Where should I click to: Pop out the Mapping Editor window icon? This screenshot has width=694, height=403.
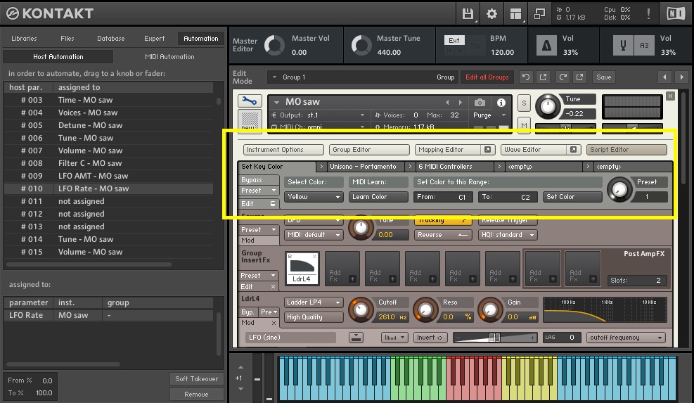[487, 150]
